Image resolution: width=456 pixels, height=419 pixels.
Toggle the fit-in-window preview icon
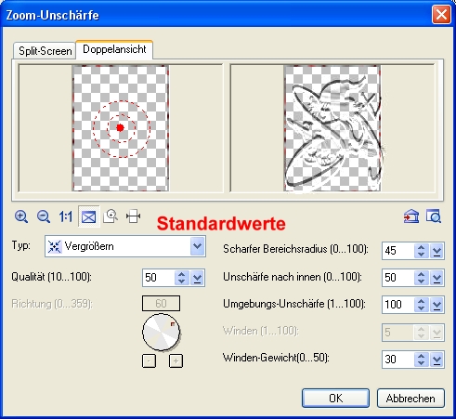click(88, 216)
